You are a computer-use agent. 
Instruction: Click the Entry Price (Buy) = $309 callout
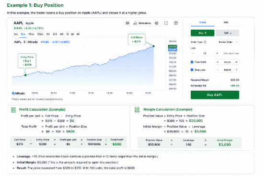pyautogui.click(x=27, y=61)
